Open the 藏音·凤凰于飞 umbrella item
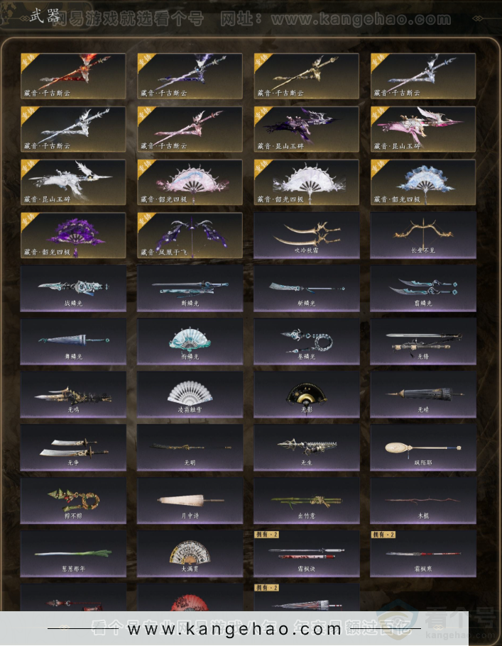 [190, 235]
